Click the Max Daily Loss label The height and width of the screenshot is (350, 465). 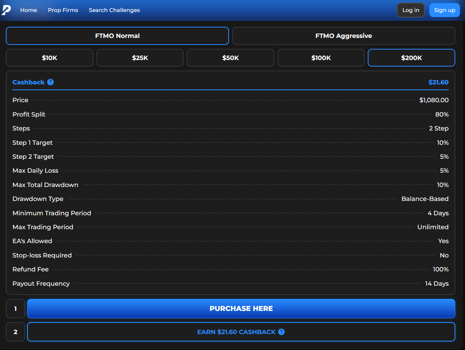point(35,170)
